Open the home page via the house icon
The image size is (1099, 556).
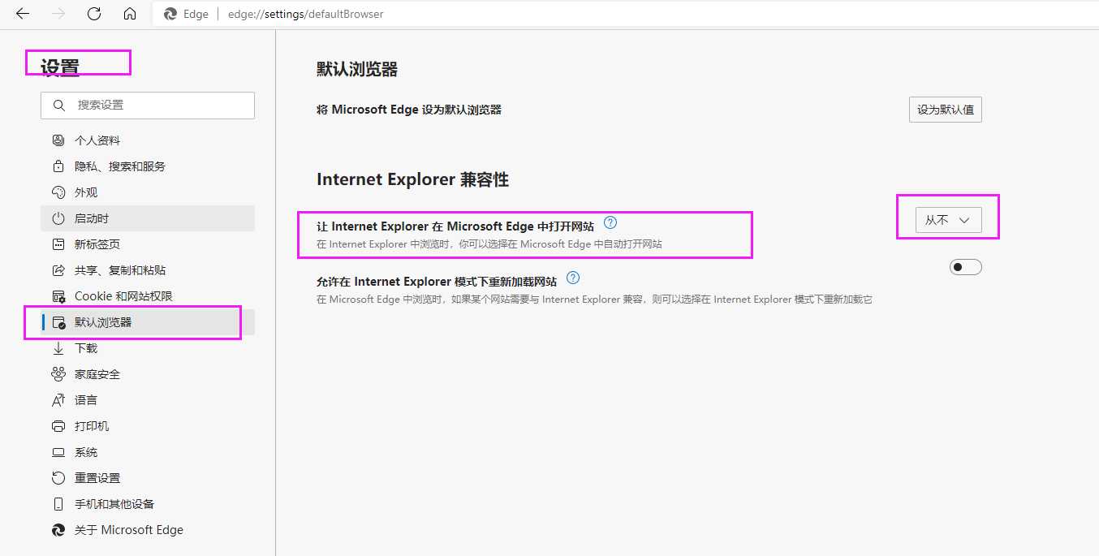(130, 14)
